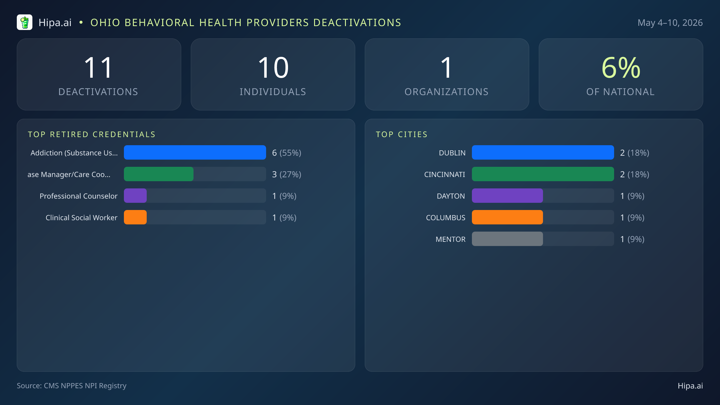This screenshot has height=405, width=720.
Task: Click Dayton's 1 (9%) value
Action: coord(632,196)
